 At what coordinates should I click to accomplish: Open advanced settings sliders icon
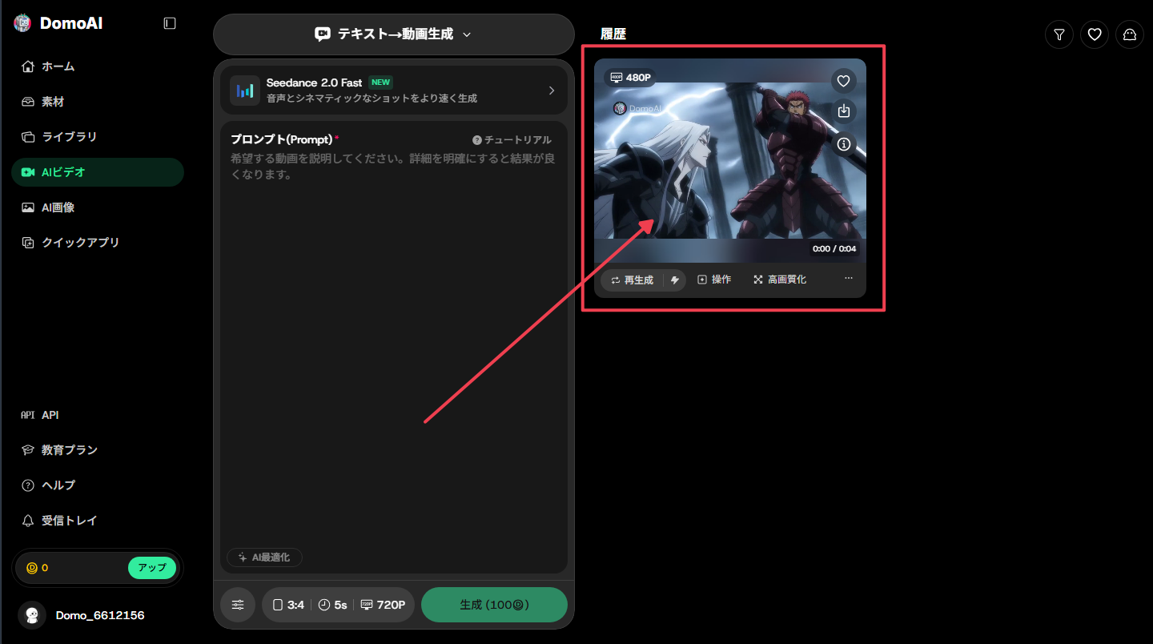238,605
